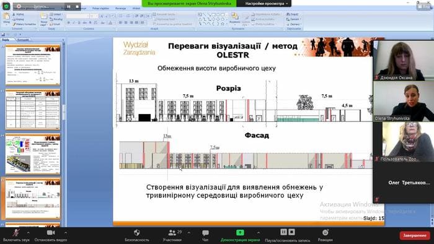The image size is (434, 244).
Task: Switch to the Konspekt tab in side panel
Action: [x=24, y=40]
